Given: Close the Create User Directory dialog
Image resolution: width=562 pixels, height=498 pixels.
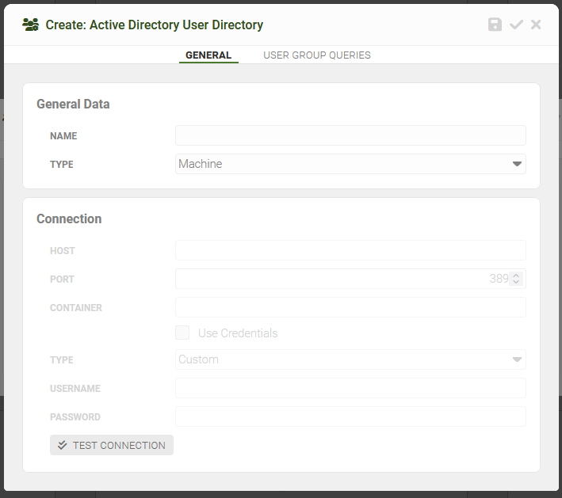Looking at the screenshot, I should point(536,25).
